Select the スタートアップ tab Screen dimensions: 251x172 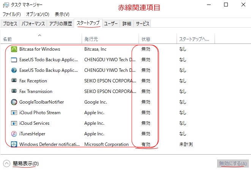(x=88, y=23)
